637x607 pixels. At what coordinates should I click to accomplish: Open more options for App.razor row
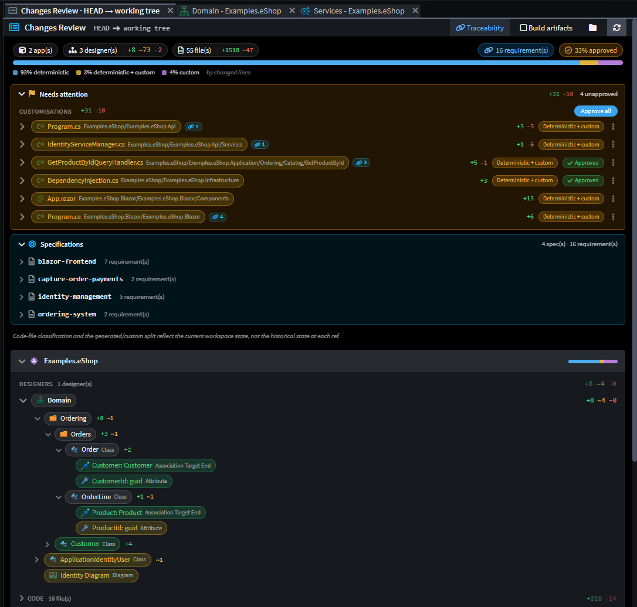[x=613, y=199]
